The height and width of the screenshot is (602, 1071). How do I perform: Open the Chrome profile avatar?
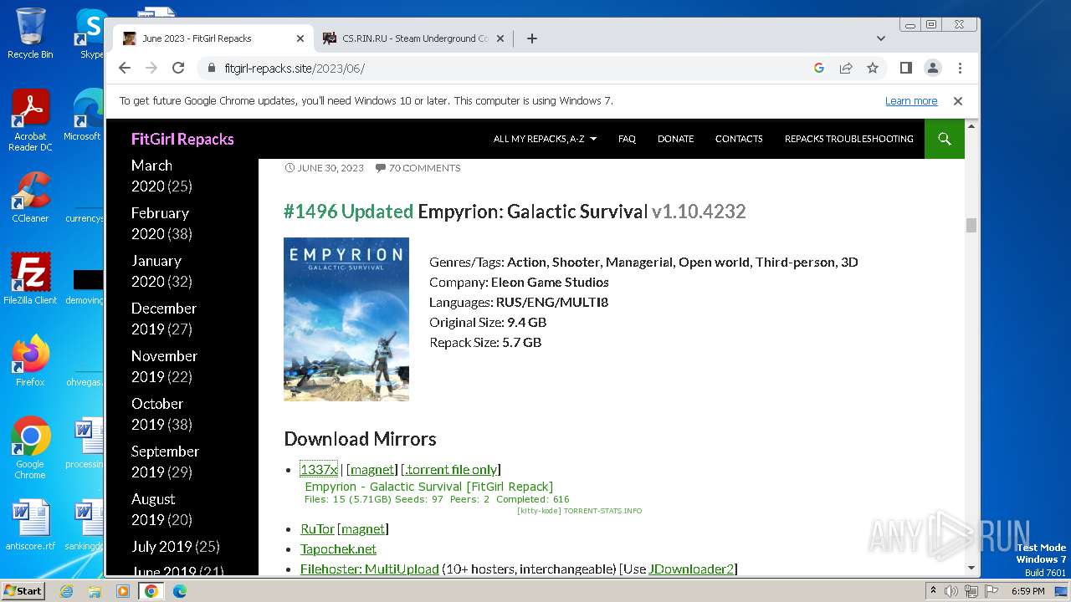[x=933, y=68]
